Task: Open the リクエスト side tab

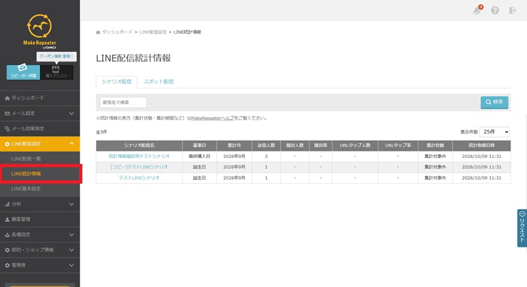Action: [x=522, y=228]
